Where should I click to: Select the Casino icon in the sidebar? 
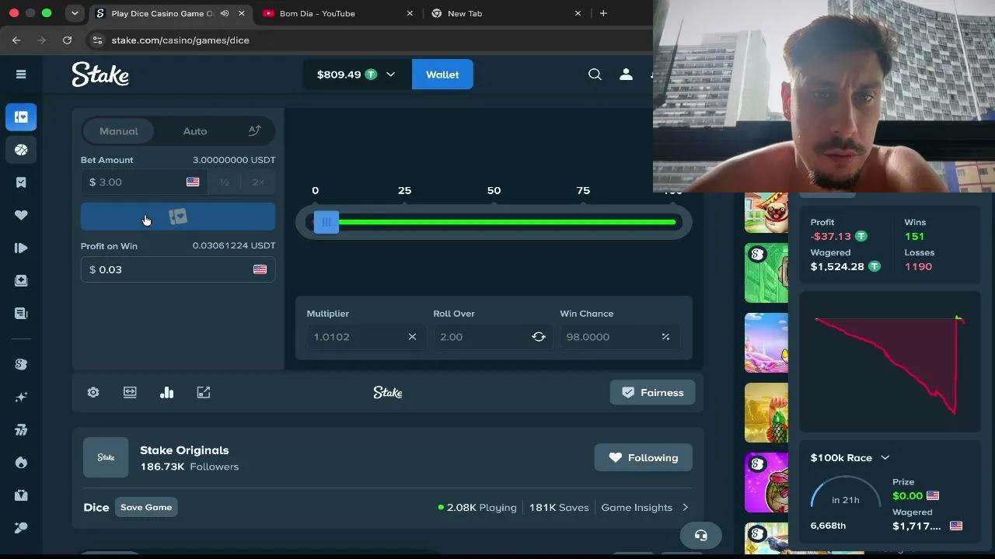point(21,117)
